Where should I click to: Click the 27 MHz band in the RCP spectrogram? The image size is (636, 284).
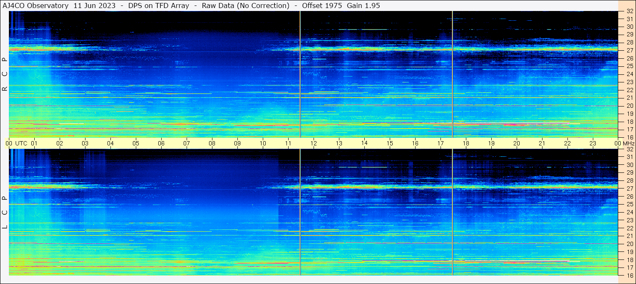pyautogui.click(x=314, y=49)
